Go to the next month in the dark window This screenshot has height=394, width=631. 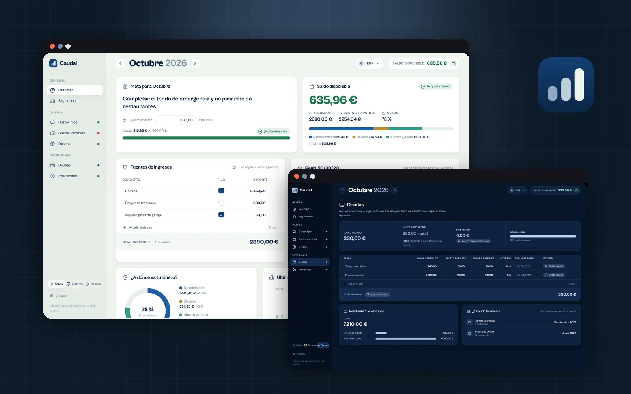[x=395, y=190]
